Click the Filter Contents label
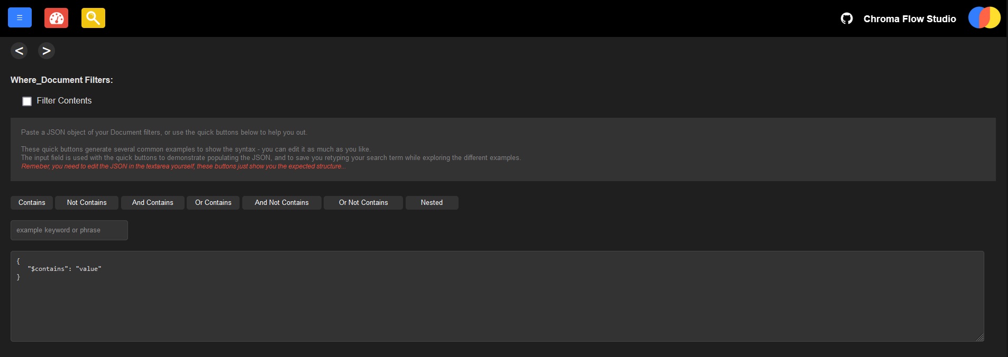 click(64, 101)
